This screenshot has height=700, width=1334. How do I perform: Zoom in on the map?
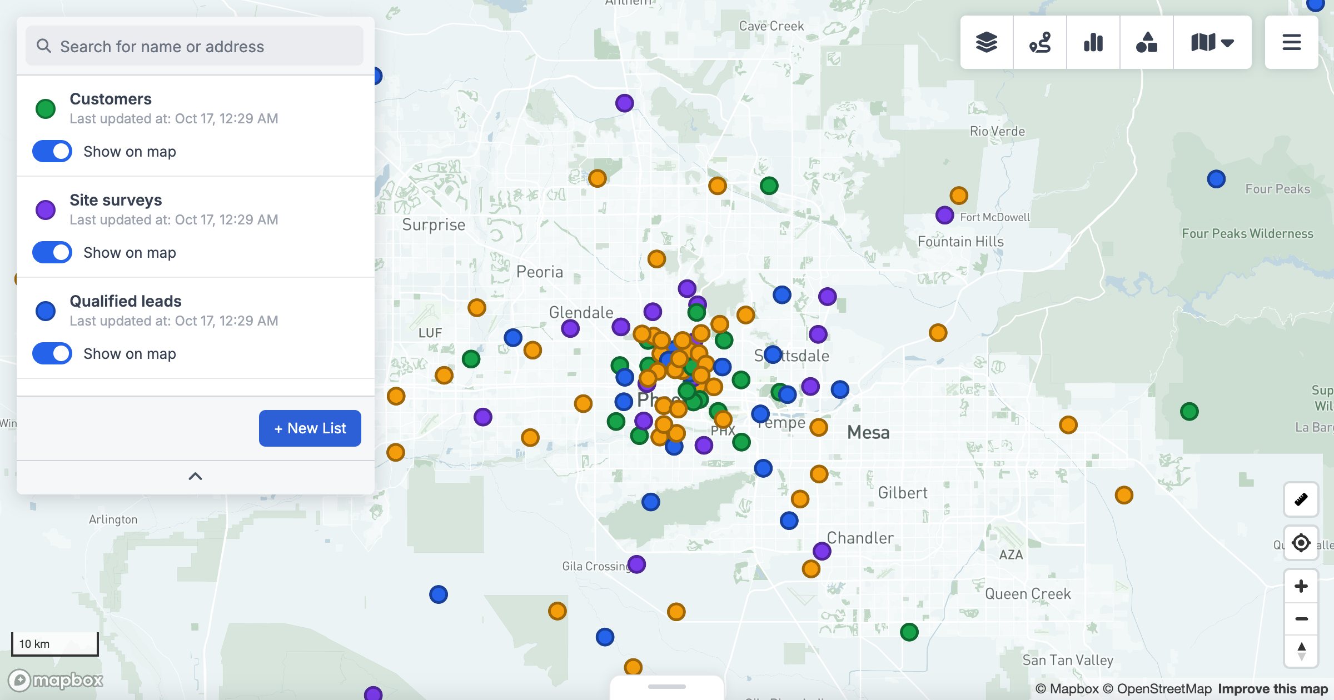click(x=1301, y=586)
